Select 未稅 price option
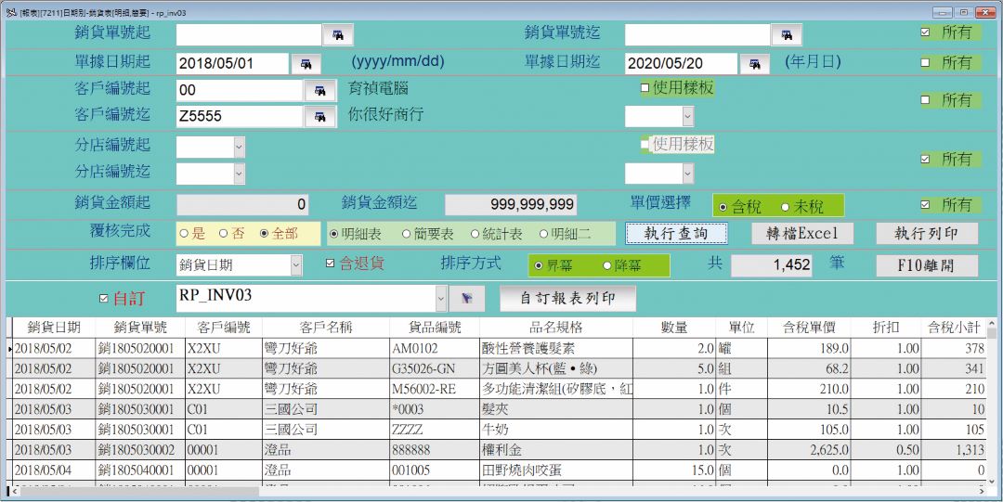 [785, 207]
